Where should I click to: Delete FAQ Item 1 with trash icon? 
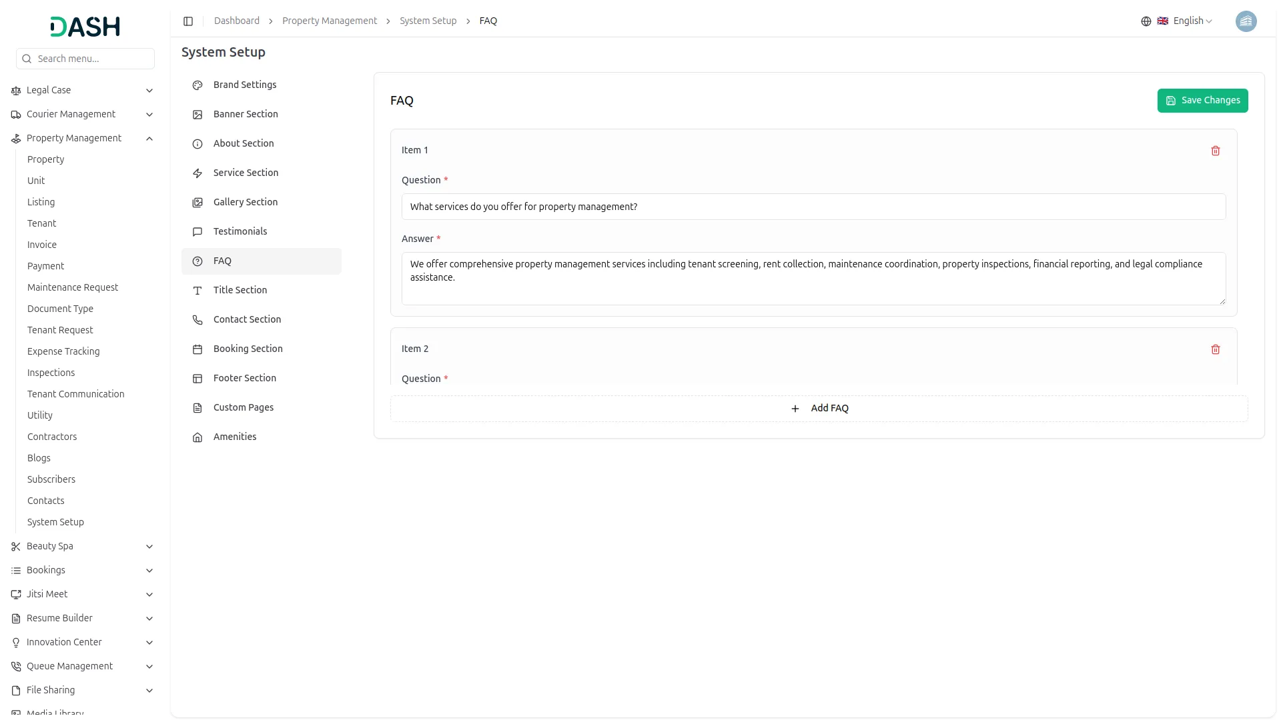pyautogui.click(x=1215, y=151)
